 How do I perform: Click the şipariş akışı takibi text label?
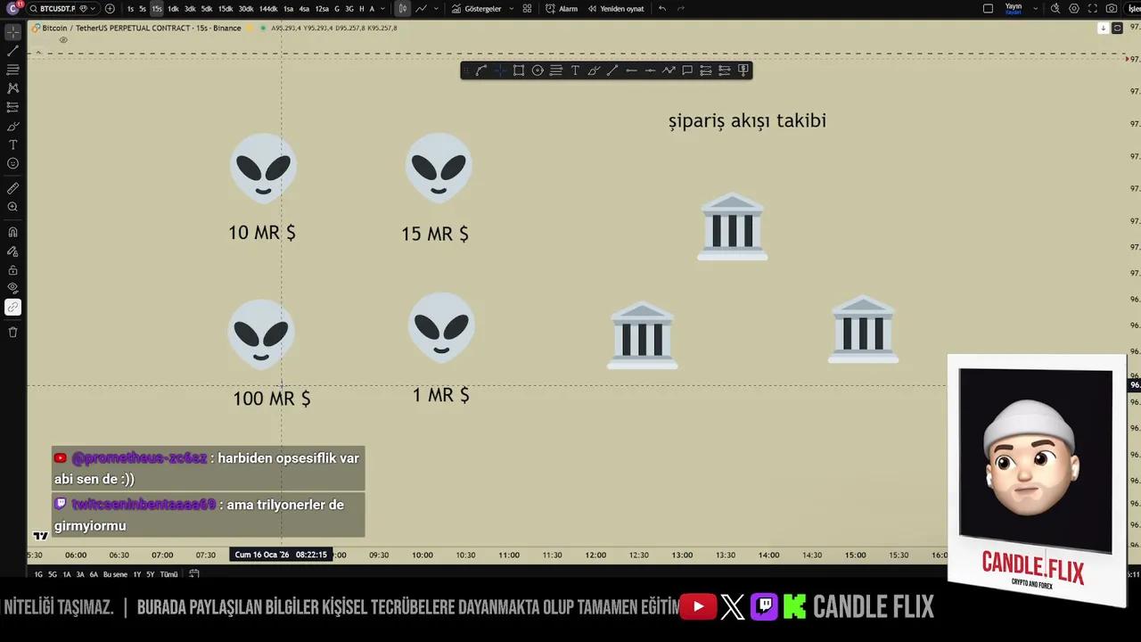click(x=747, y=121)
